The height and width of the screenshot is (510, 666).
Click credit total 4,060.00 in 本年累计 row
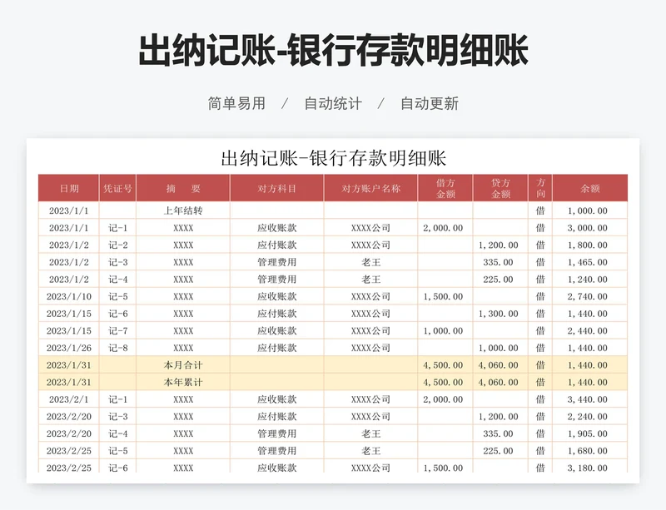500,382
